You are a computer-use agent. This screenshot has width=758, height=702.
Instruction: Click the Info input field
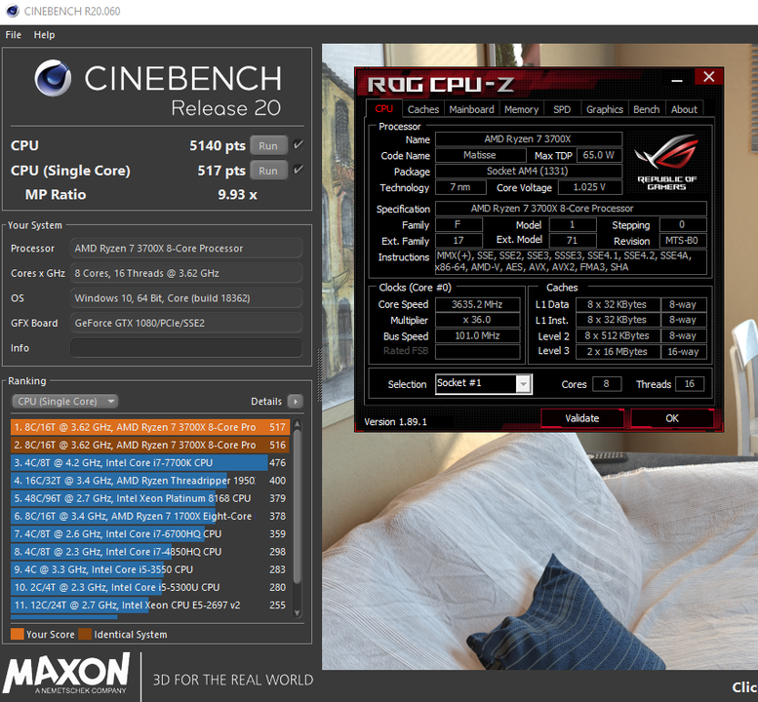coord(186,347)
